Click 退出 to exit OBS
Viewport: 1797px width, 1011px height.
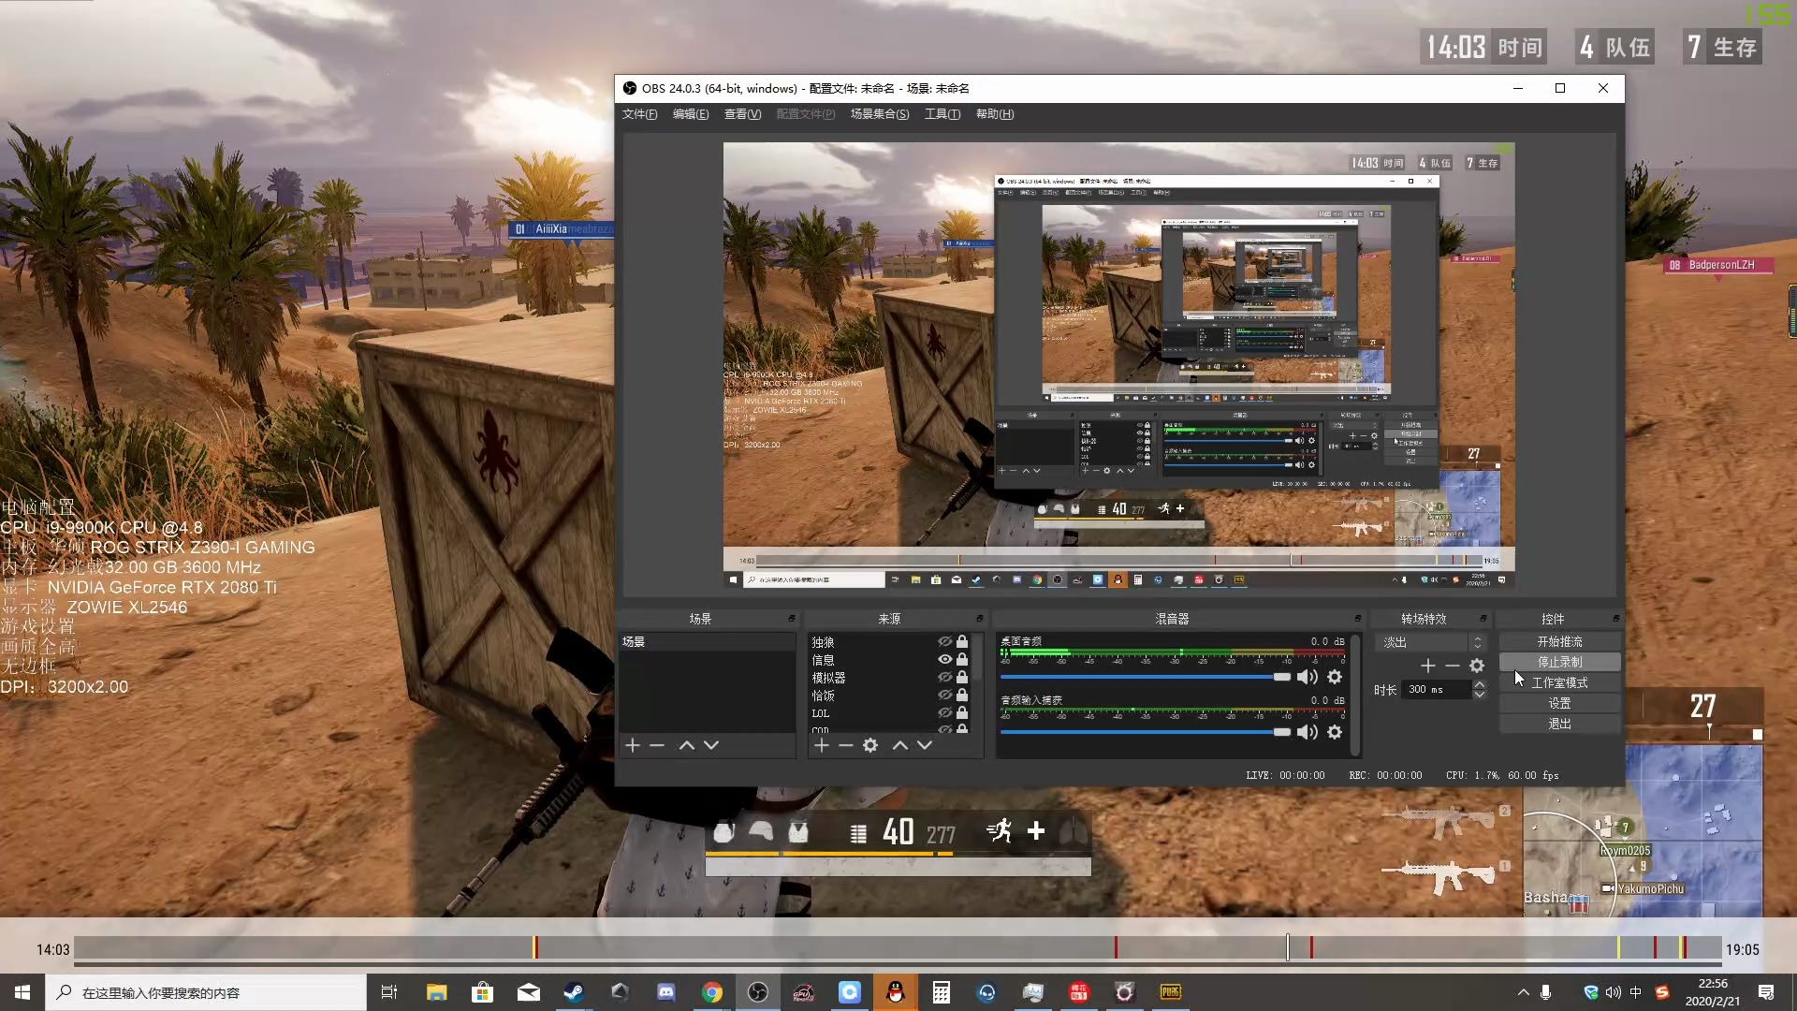pyautogui.click(x=1560, y=724)
